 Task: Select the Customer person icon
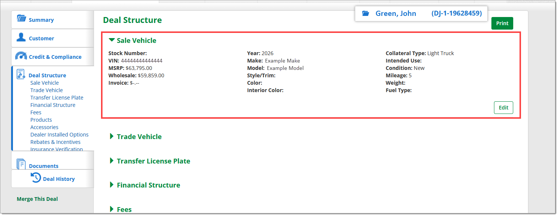point(21,37)
